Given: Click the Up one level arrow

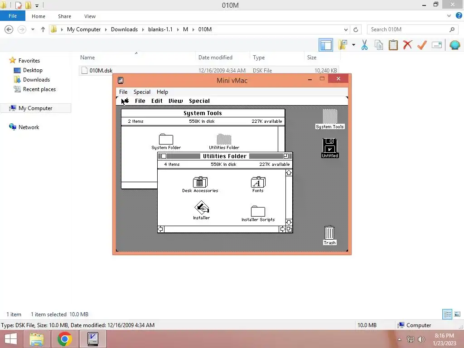Looking at the screenshot, I should [43, 29].
